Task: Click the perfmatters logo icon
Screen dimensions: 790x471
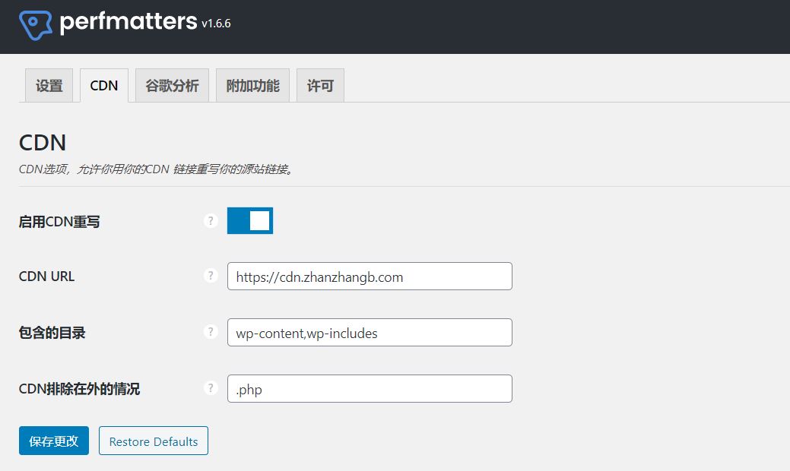Action: click(x=35, y=24)
